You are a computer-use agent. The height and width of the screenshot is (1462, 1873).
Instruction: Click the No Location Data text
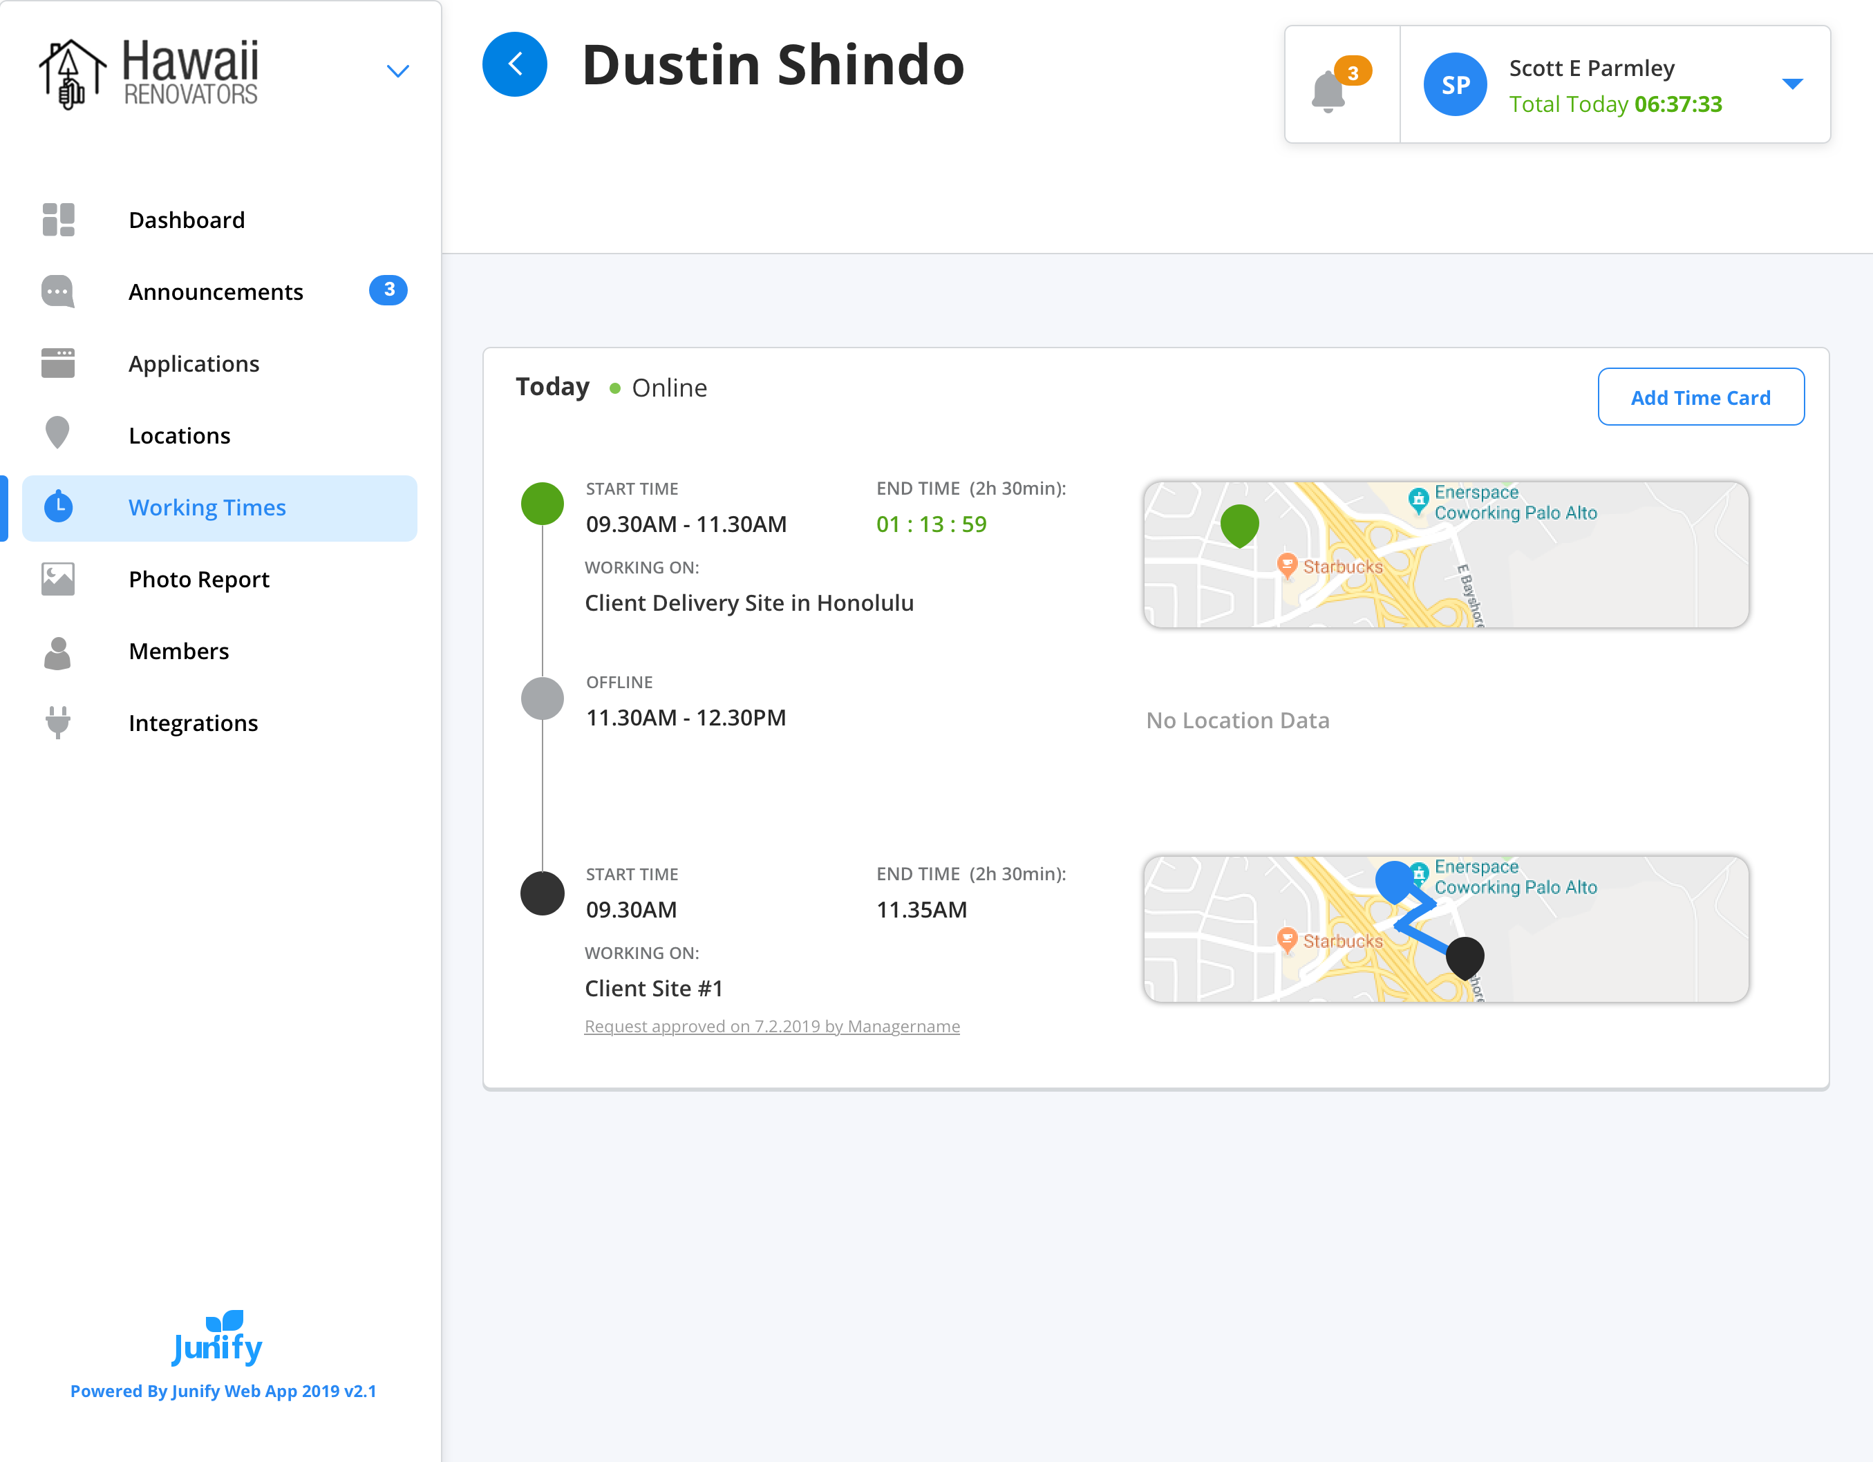point(1238,720)
